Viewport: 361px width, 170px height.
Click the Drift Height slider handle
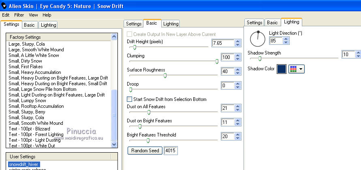pos(135,48)
